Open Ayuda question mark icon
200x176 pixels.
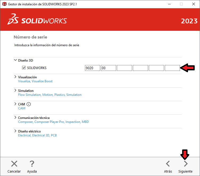pyautogui.click(x=32, y=164)
